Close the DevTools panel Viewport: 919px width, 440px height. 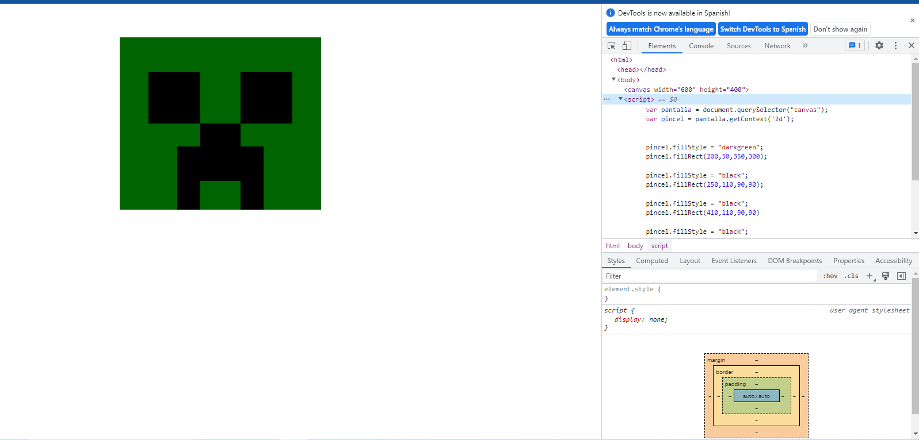click(912, 45)
